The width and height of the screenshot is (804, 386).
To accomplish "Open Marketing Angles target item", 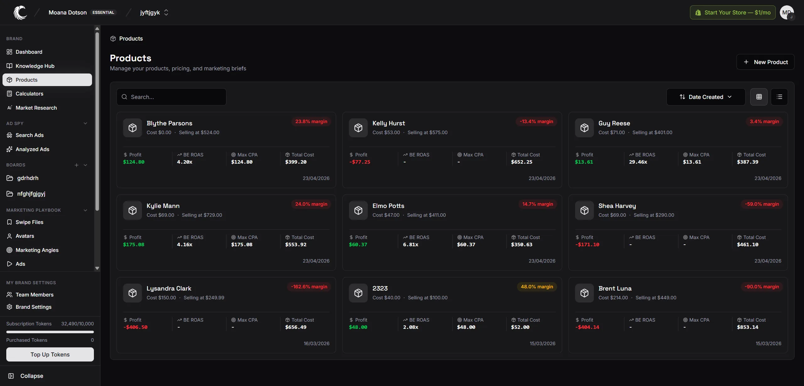I will tap(47, 250).
